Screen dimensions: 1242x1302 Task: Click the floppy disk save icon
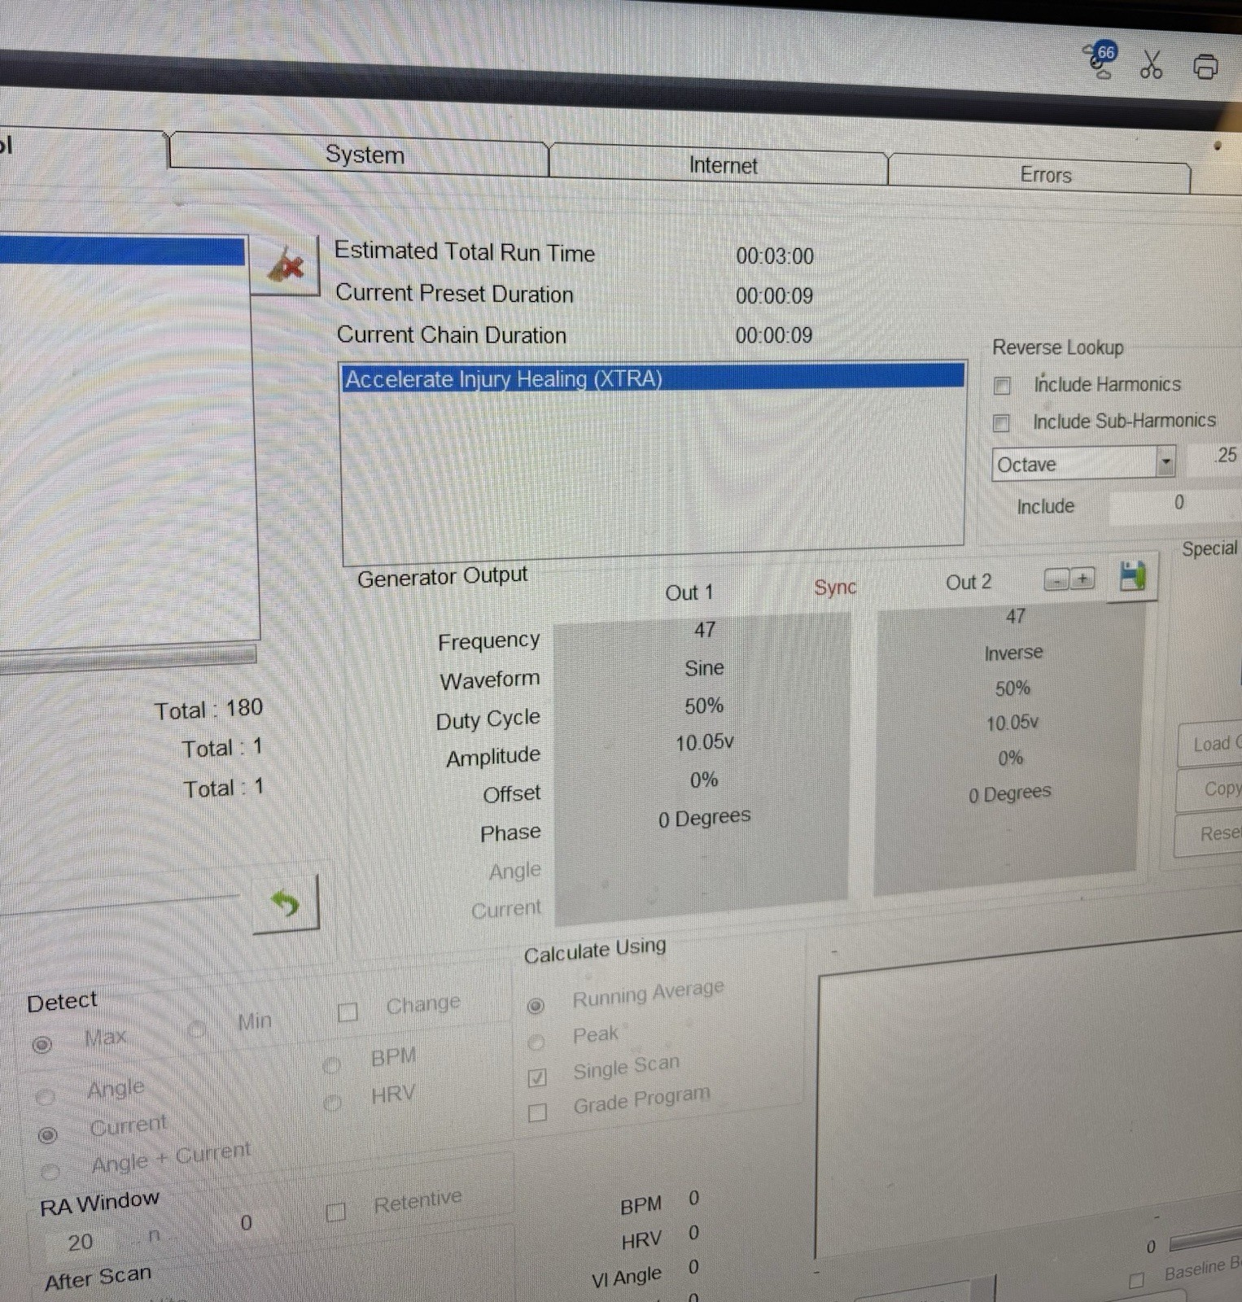pos(1132,576)
